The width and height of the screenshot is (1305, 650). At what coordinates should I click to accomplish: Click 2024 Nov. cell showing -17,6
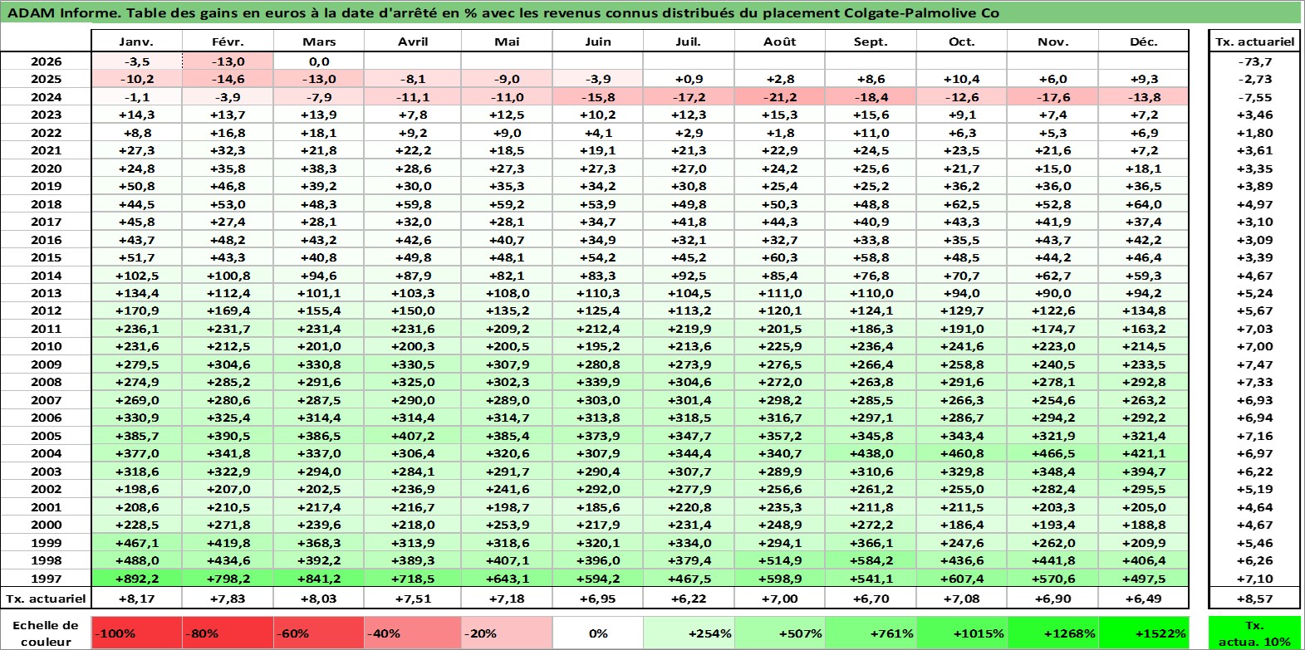(x=1052, y=97)
